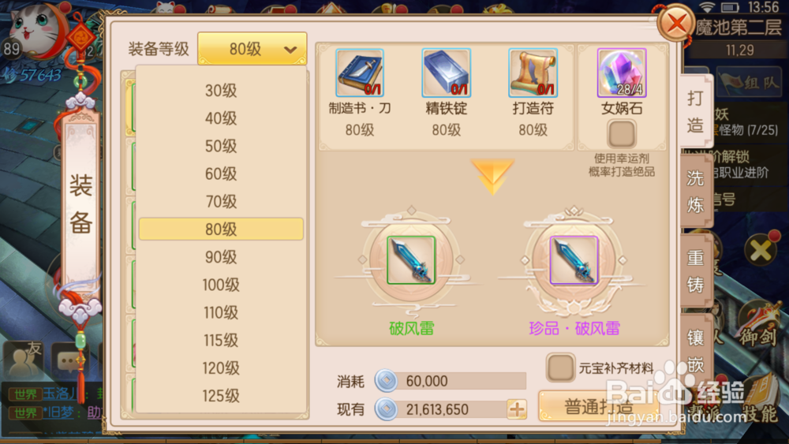Open the chat bubble icon
The height and width of the screenshot is (444, 789).
70,360
